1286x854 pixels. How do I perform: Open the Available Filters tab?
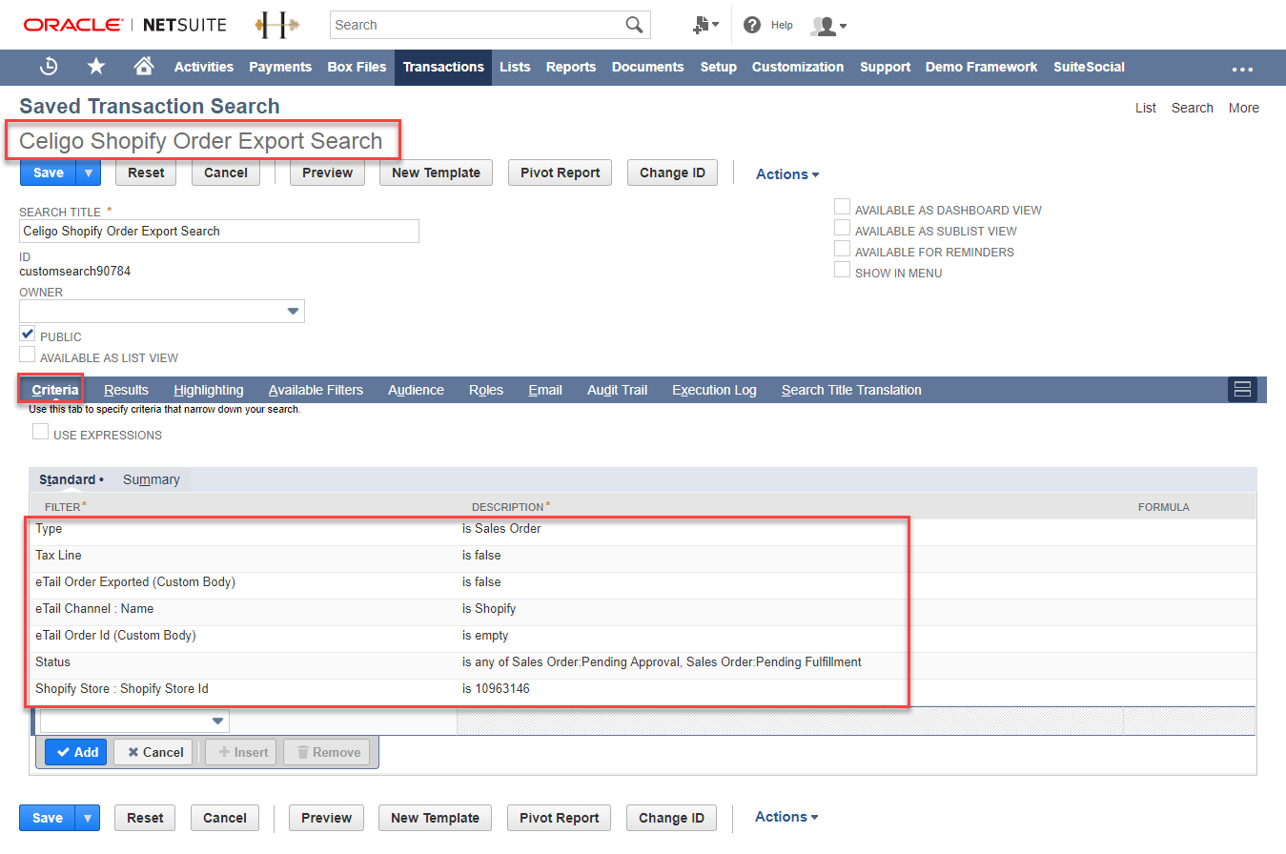(x=316, y=390)
